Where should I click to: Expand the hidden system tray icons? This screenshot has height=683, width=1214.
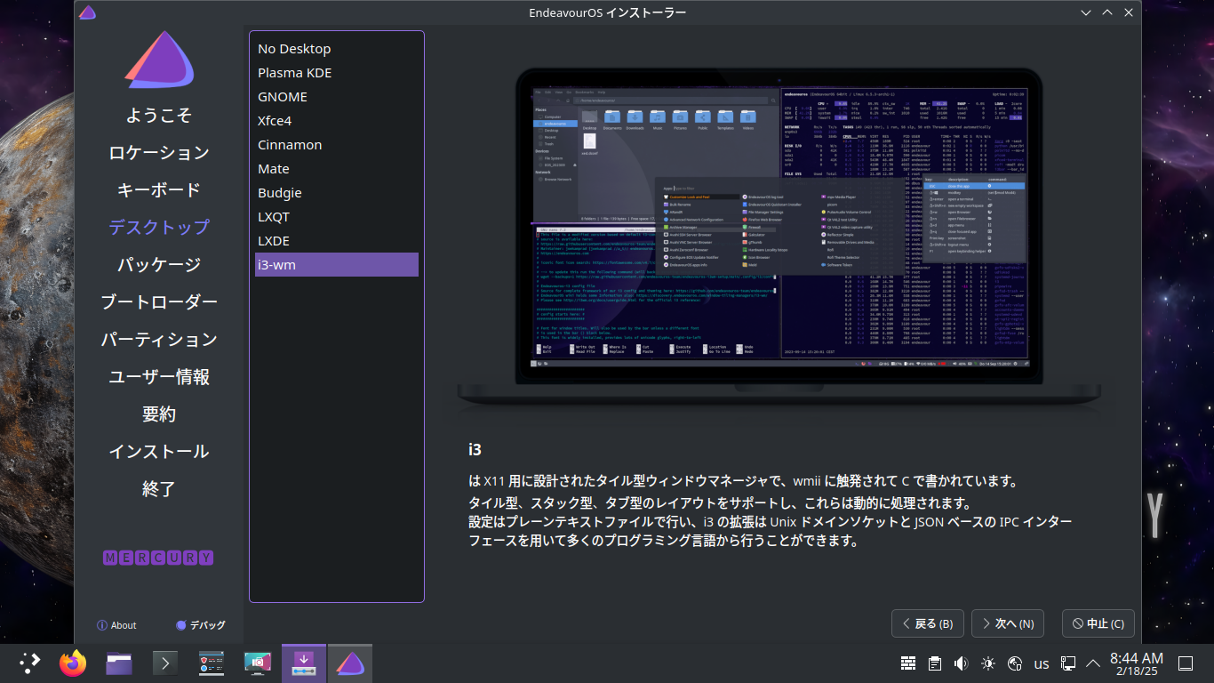point(1094,663)
